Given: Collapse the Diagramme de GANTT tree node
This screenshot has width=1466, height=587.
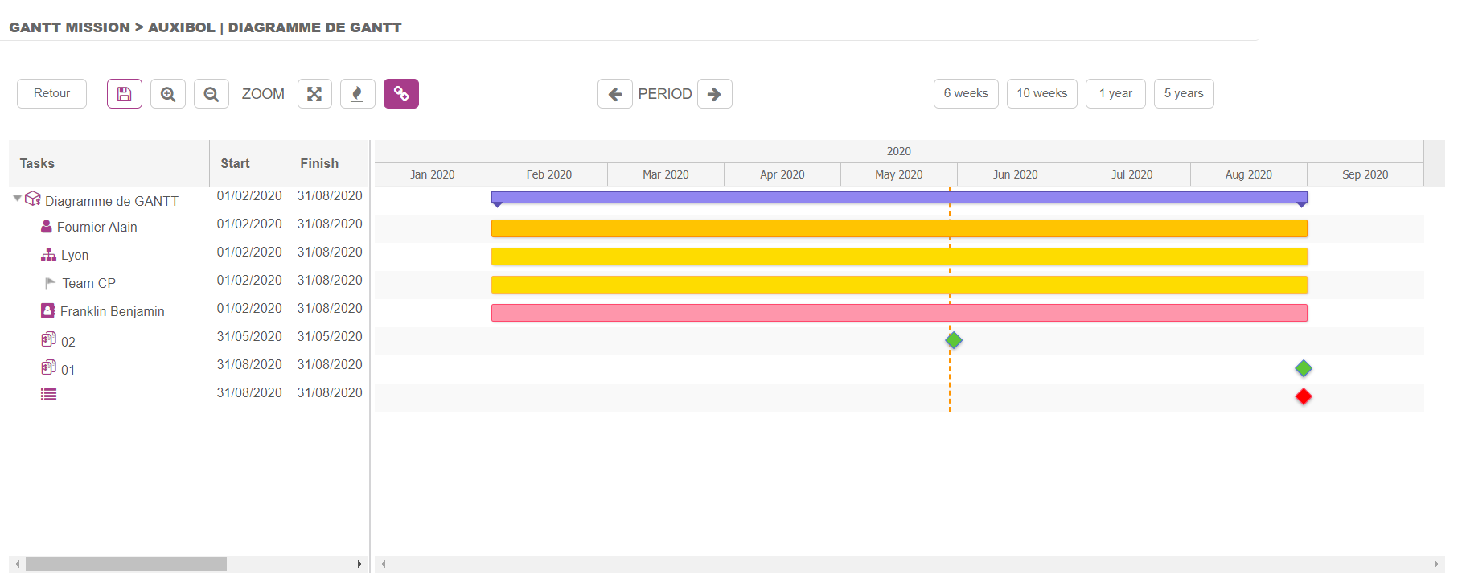Looking at the screenshot, I should click(x=17, y=199).
